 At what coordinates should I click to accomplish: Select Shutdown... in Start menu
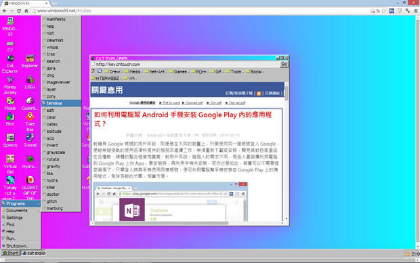click(21, 246)
